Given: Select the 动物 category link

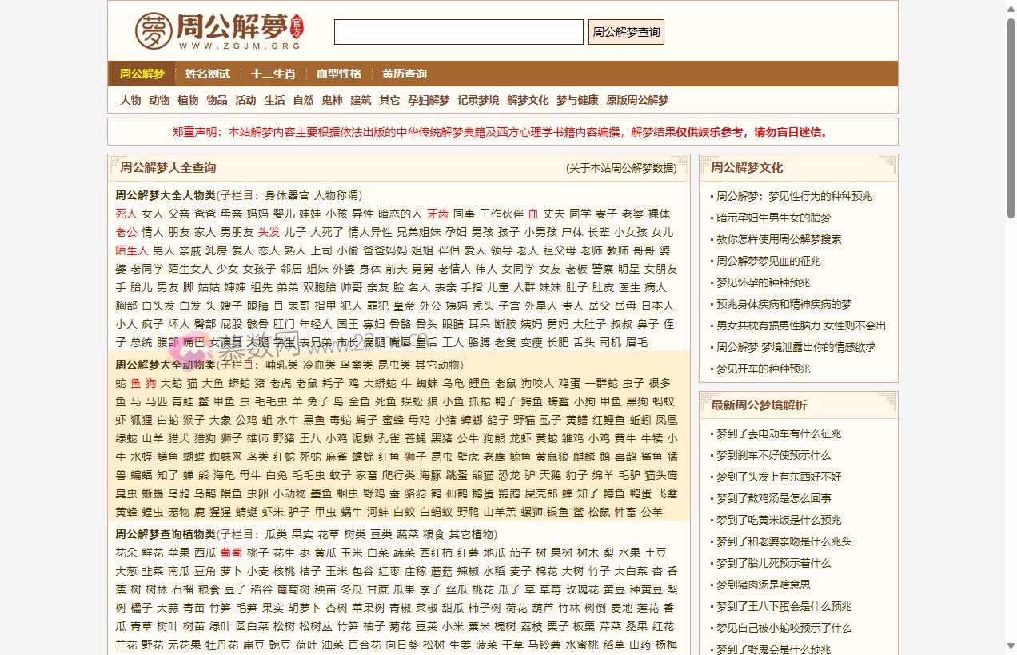Looking at the screenshot, I should click(158, 100).
